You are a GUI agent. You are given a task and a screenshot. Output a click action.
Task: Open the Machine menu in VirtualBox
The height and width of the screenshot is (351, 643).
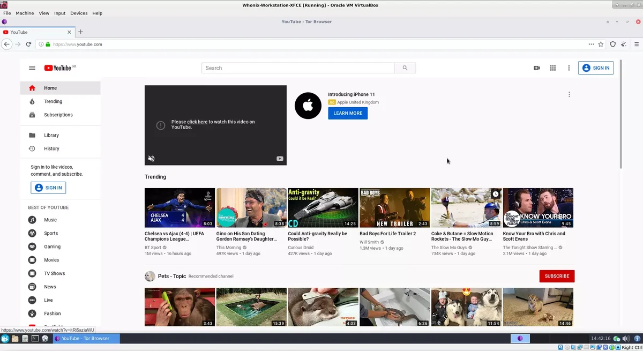point(25,13)
